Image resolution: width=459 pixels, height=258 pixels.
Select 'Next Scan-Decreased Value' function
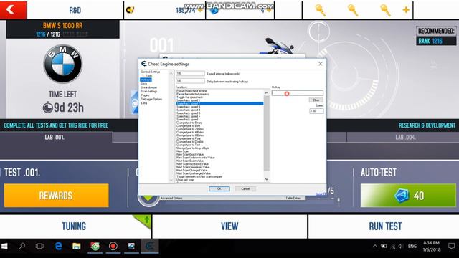[193, 167]
